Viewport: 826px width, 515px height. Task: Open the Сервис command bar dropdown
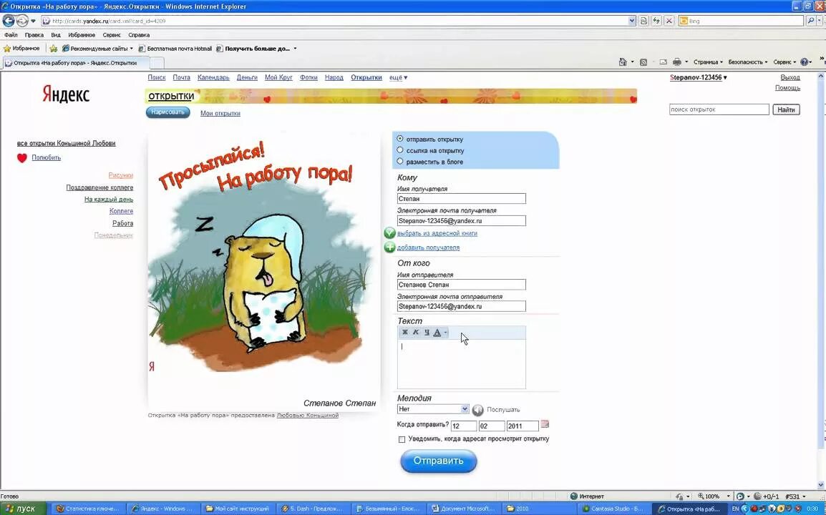point(784,62)
